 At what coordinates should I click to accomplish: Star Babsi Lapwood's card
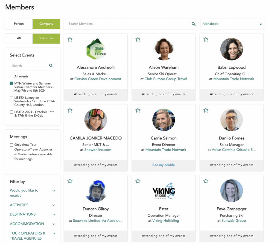pos(206,39)
